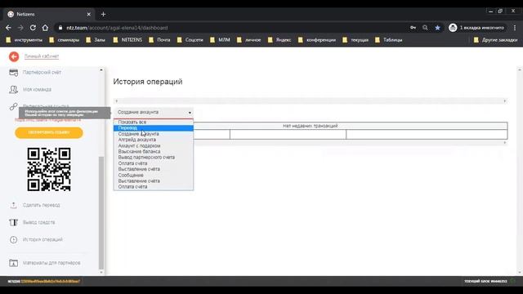Choose Выставление счета option directly above Сообщение
Screen dimensions: 523x294
(154, 169)
